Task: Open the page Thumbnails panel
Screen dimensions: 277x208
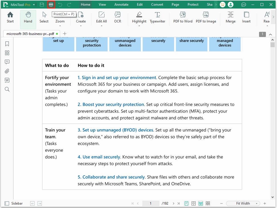Action: coord(7,53)
